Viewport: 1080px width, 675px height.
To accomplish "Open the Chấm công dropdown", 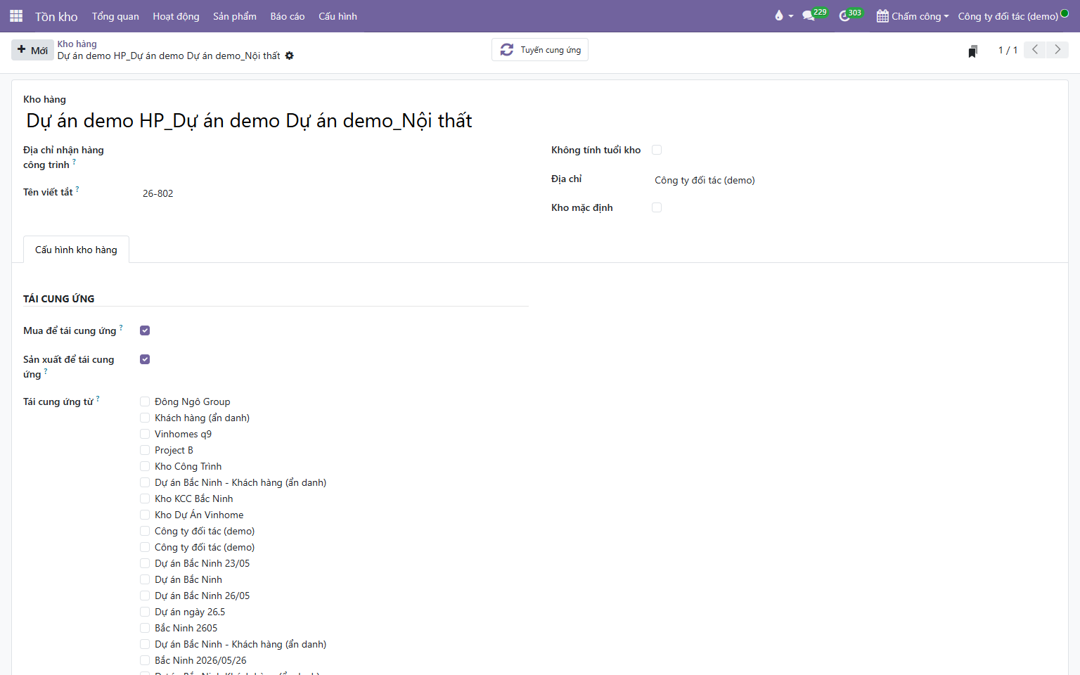I will coord(913,15).
